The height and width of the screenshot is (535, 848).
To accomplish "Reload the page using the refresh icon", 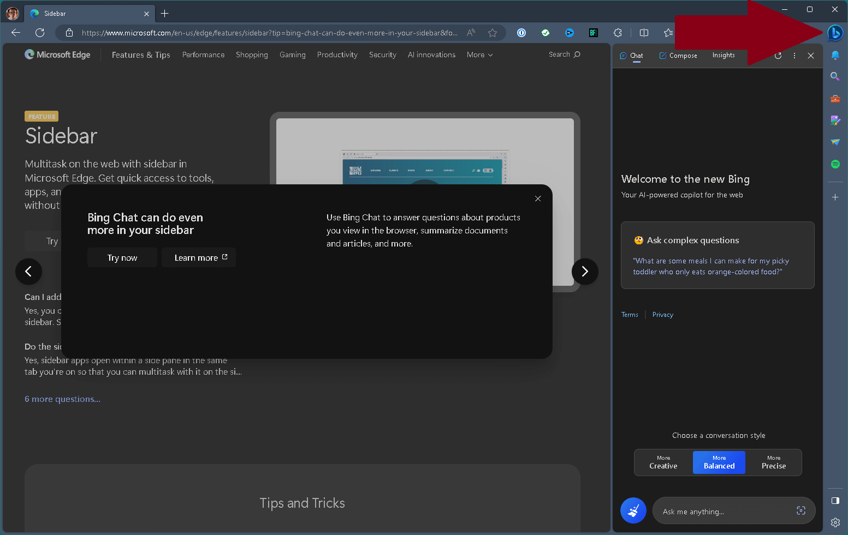I will click(x=40, y=33).
